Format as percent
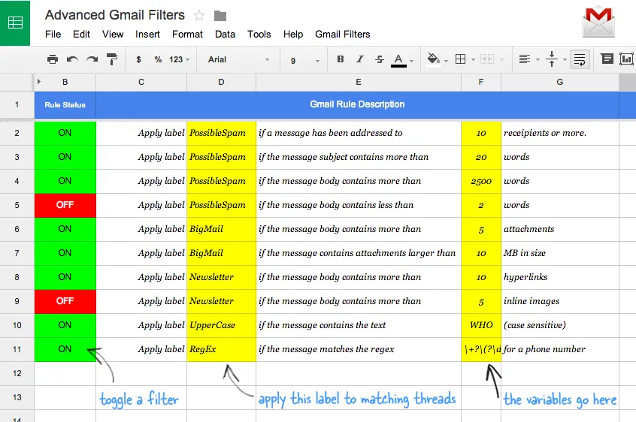The width and height of the screenshot is (636, 422). point(158,59)
